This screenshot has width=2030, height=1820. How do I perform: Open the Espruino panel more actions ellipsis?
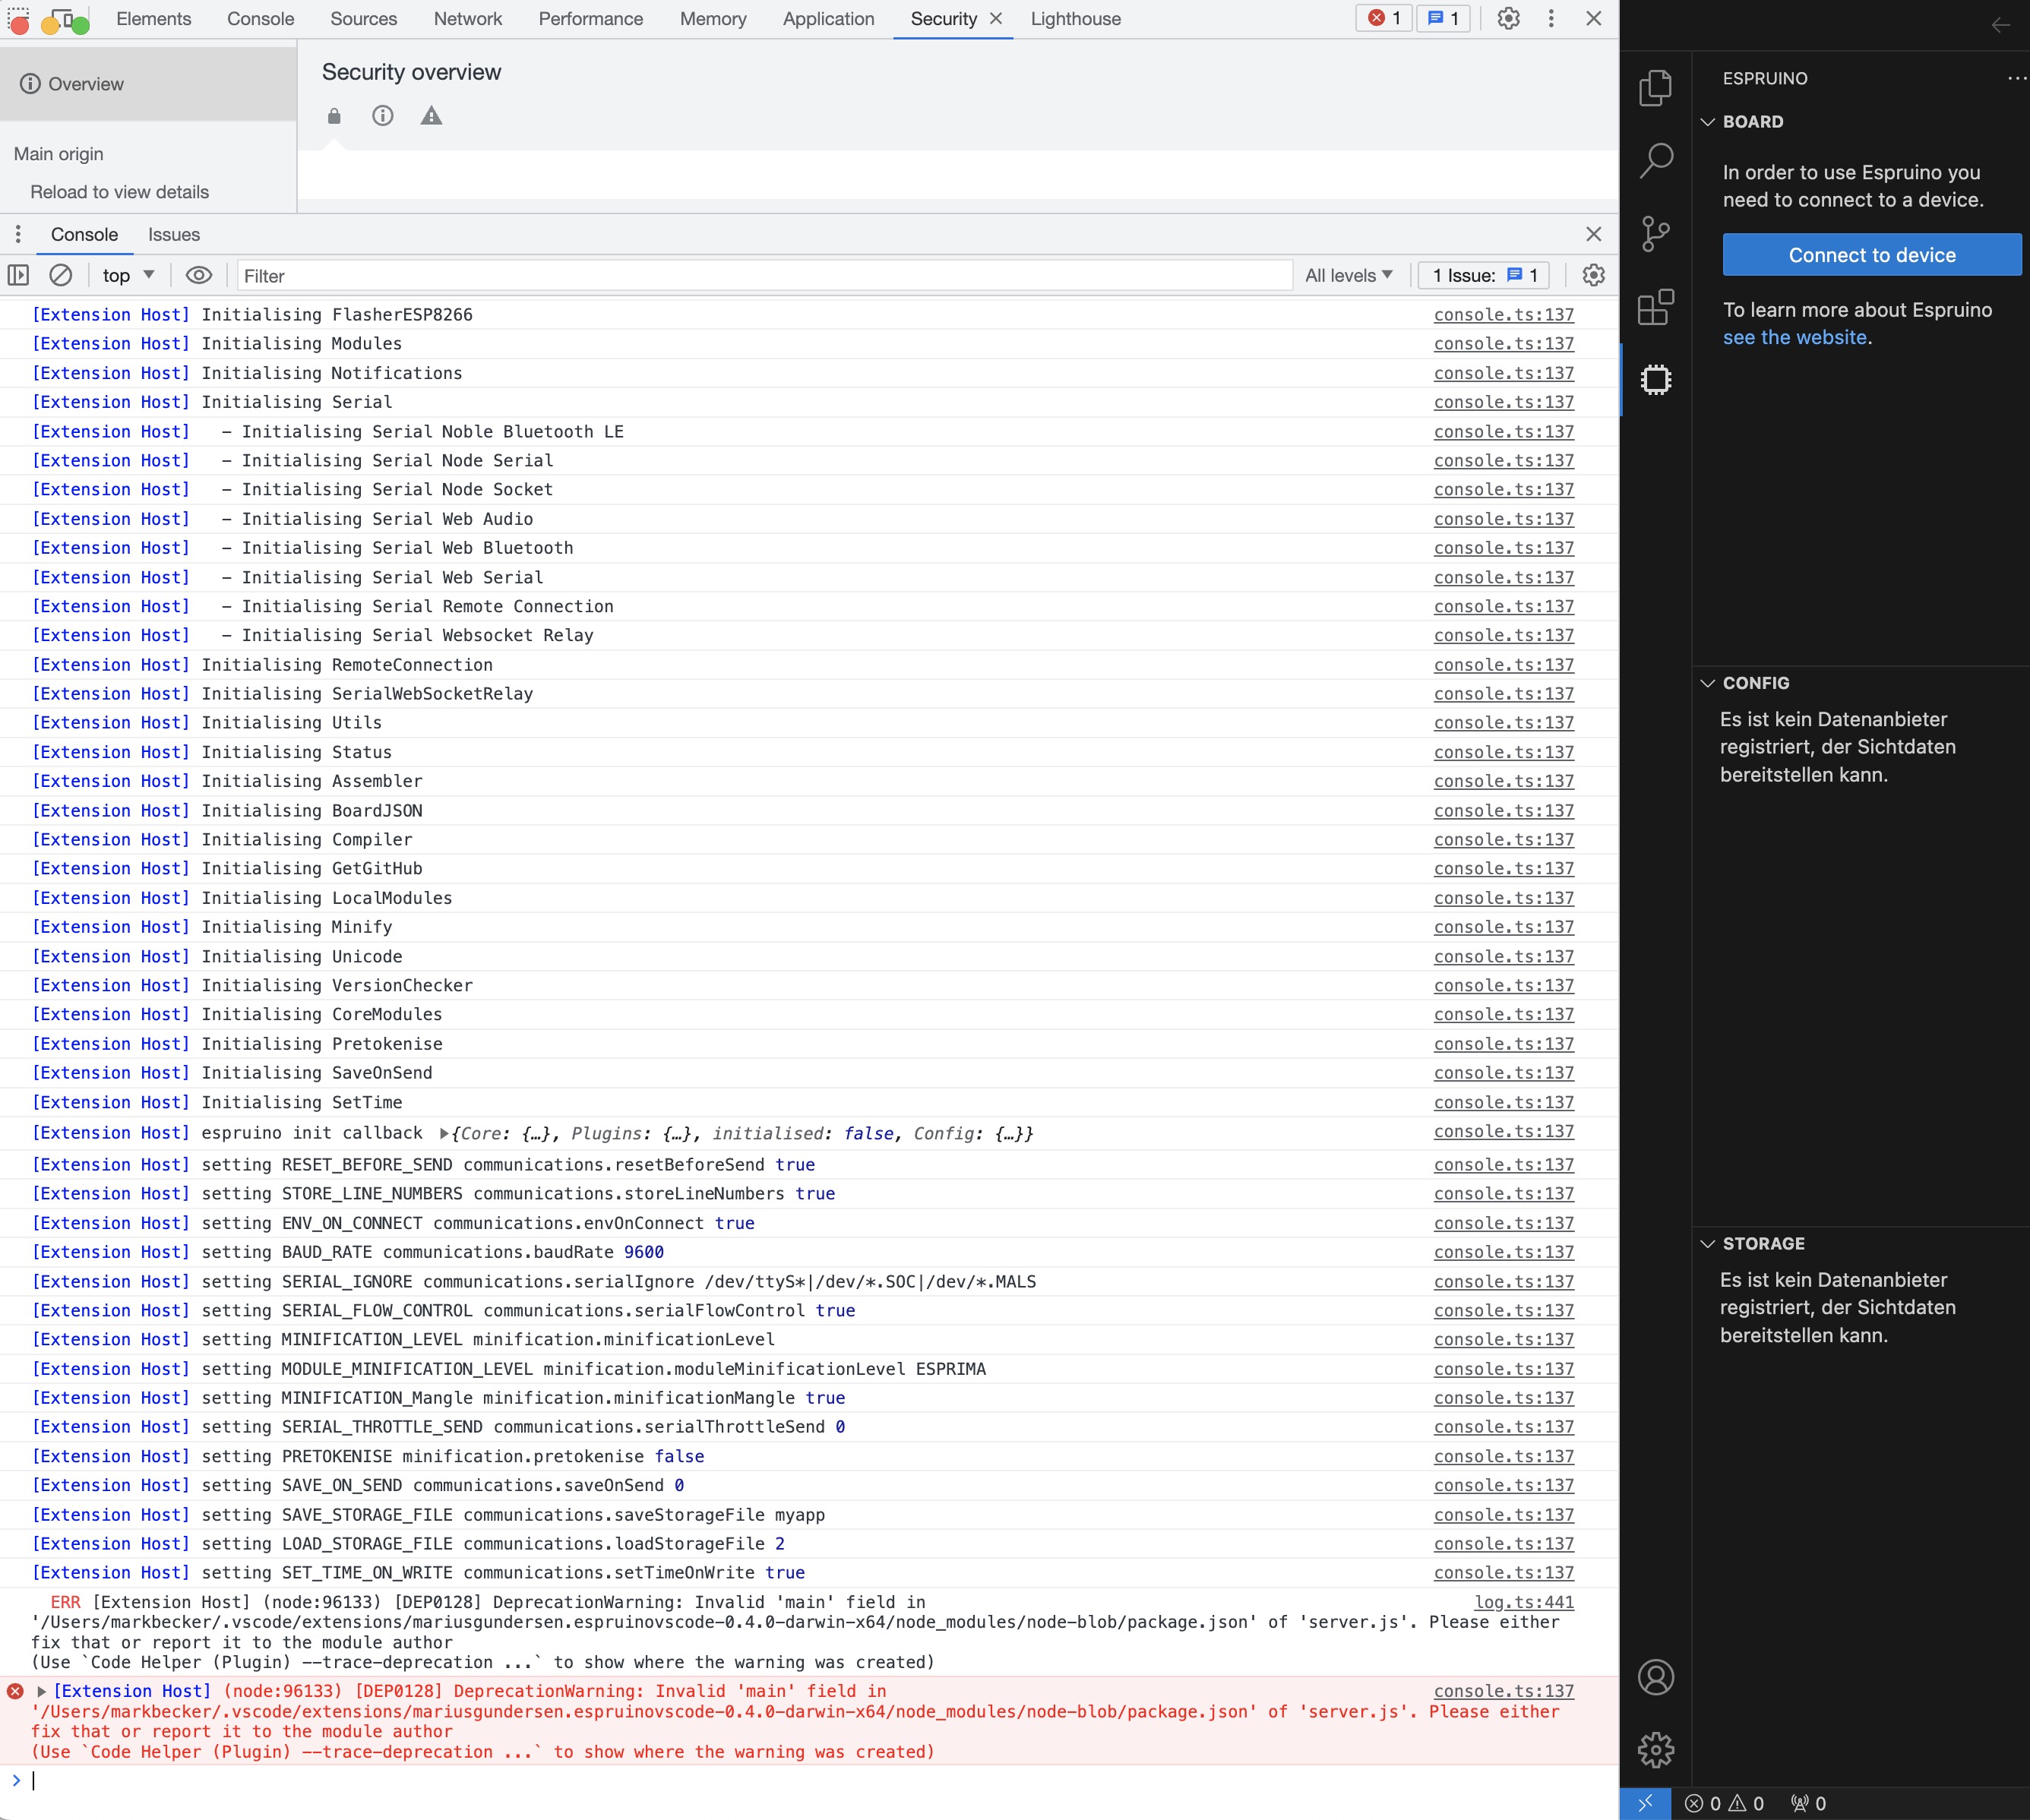click(2017, 78)
